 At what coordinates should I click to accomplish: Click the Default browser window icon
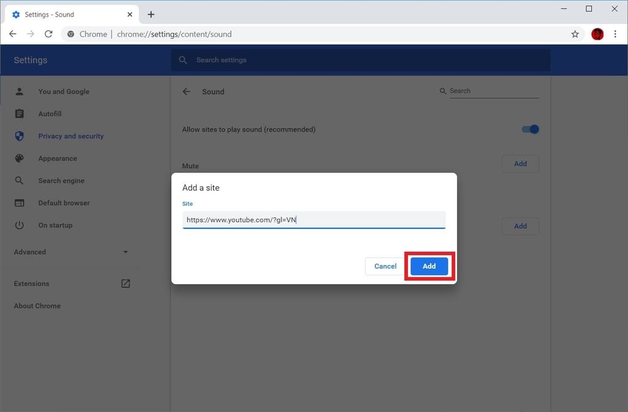pyautogui.click(x=19, y=203)
